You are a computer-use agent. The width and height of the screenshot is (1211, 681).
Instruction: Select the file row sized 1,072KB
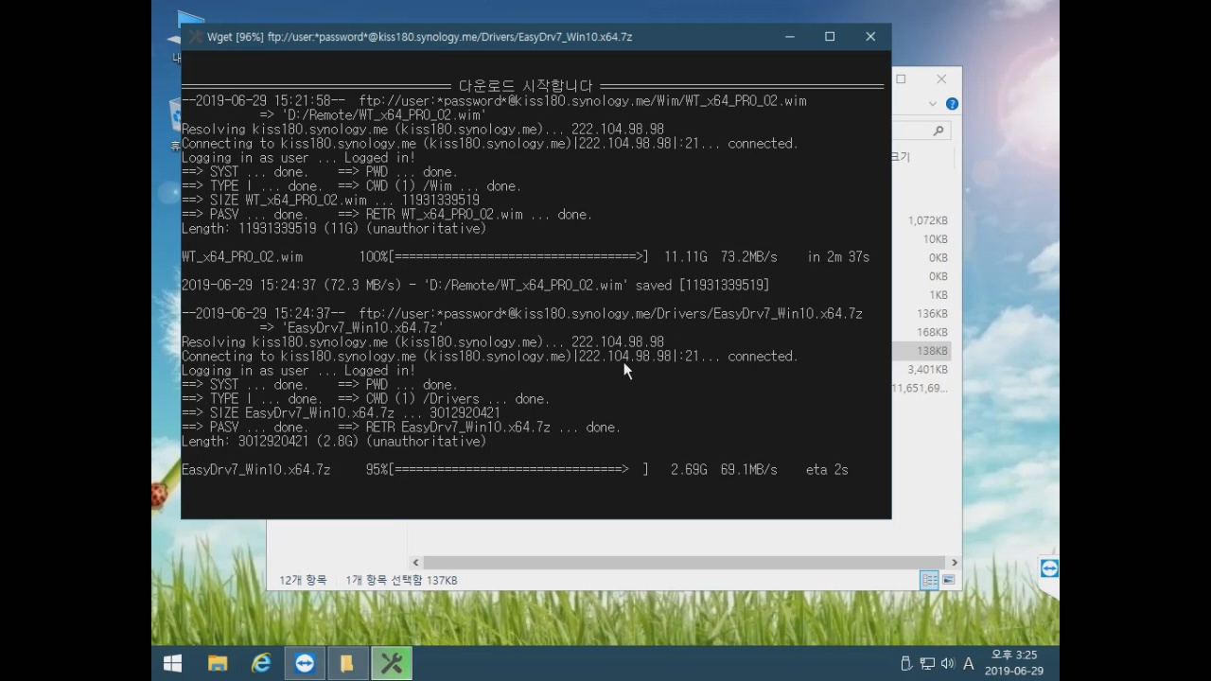(x=927, y=220)
